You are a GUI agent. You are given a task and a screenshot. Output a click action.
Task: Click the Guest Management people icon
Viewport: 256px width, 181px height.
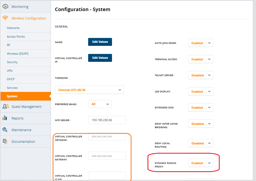(5, 106)
